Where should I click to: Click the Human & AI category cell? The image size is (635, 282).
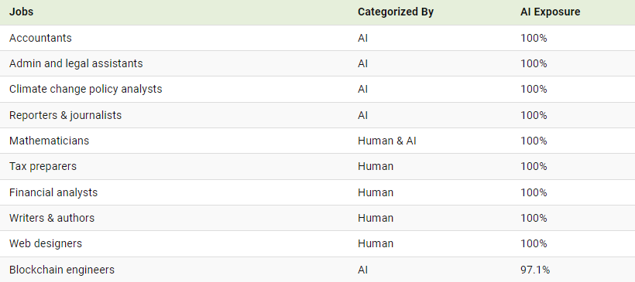coord(386,141)
